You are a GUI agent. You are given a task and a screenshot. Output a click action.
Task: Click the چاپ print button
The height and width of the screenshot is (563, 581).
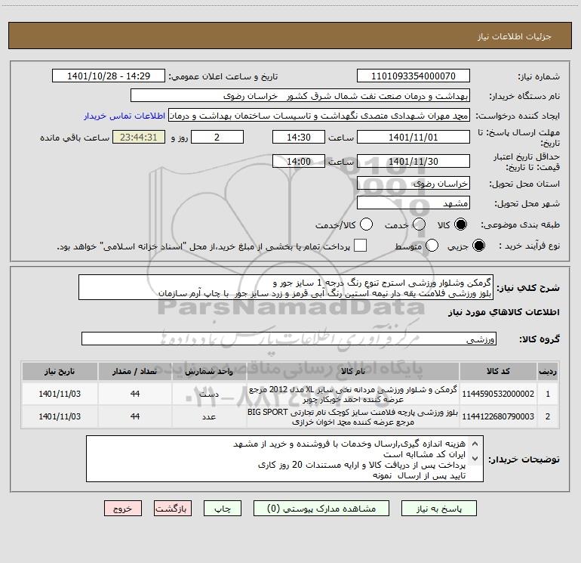point(223,509)
